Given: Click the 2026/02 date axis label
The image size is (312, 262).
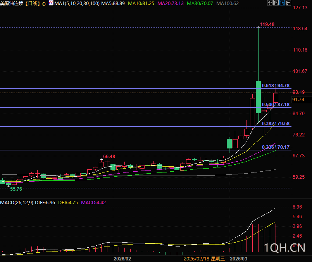Looking at the screenshot, I should click(x=122, y=259).
